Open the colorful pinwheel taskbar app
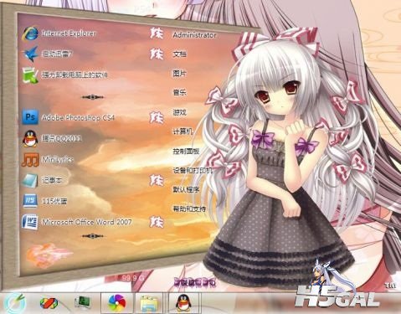Image resolution: width=401 pixels, height=314 pixels. [x=117, y=302]
